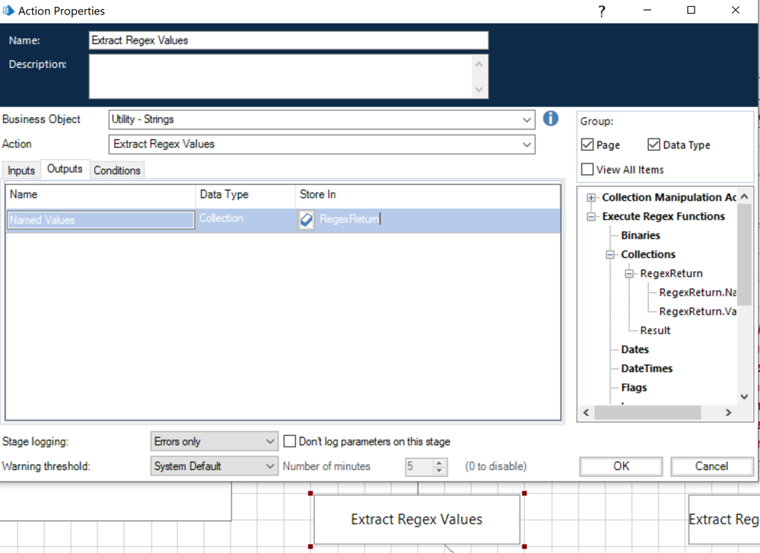Switch to the Inputs tab
This screenshot has width=760, height=553.
tap(21, 170)
